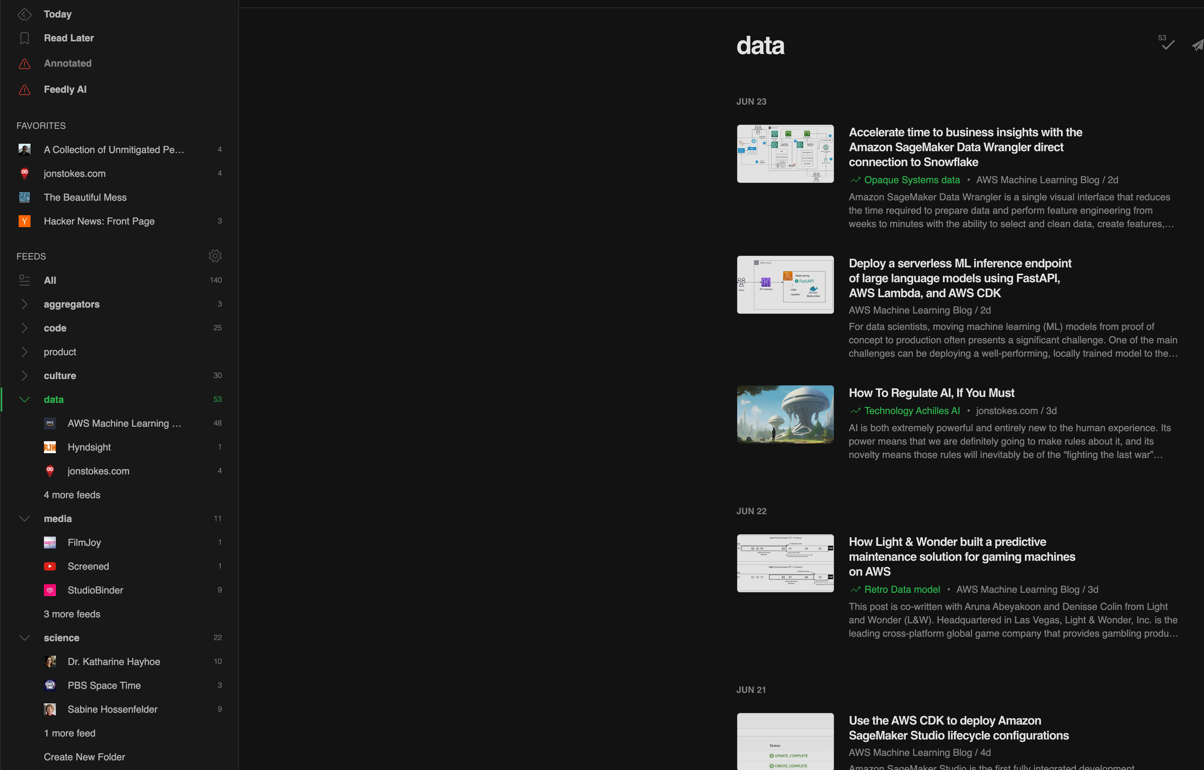Click the Today icon in sidebar
The height and width of the screenshot is (770, 1204).
click(25, 15)
